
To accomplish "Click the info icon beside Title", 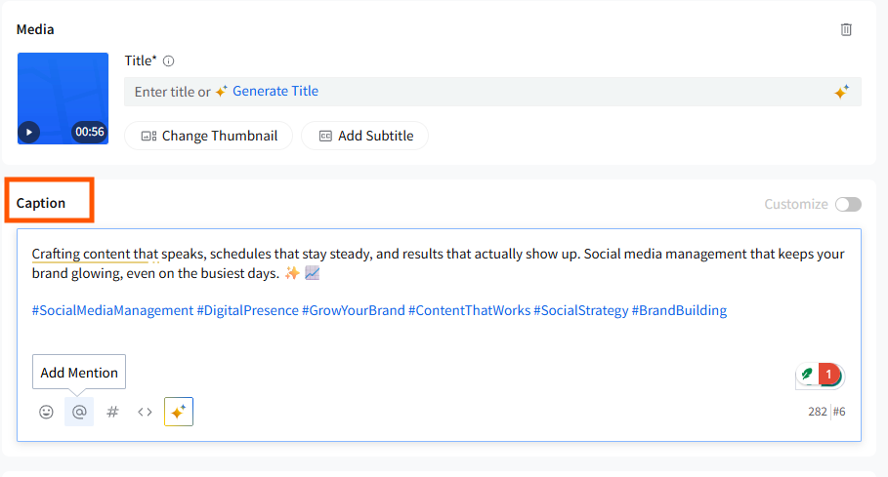I will 168,60.
